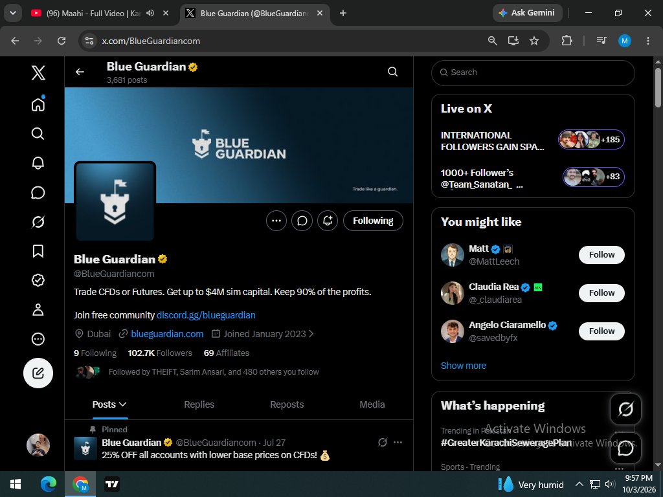This screenshot has width=663, height=497.
Task: Show hidden system tray icons
Action: (579, 484)
